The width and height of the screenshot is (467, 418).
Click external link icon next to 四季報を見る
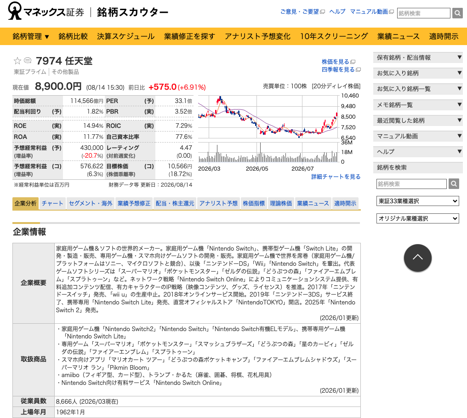358,70
